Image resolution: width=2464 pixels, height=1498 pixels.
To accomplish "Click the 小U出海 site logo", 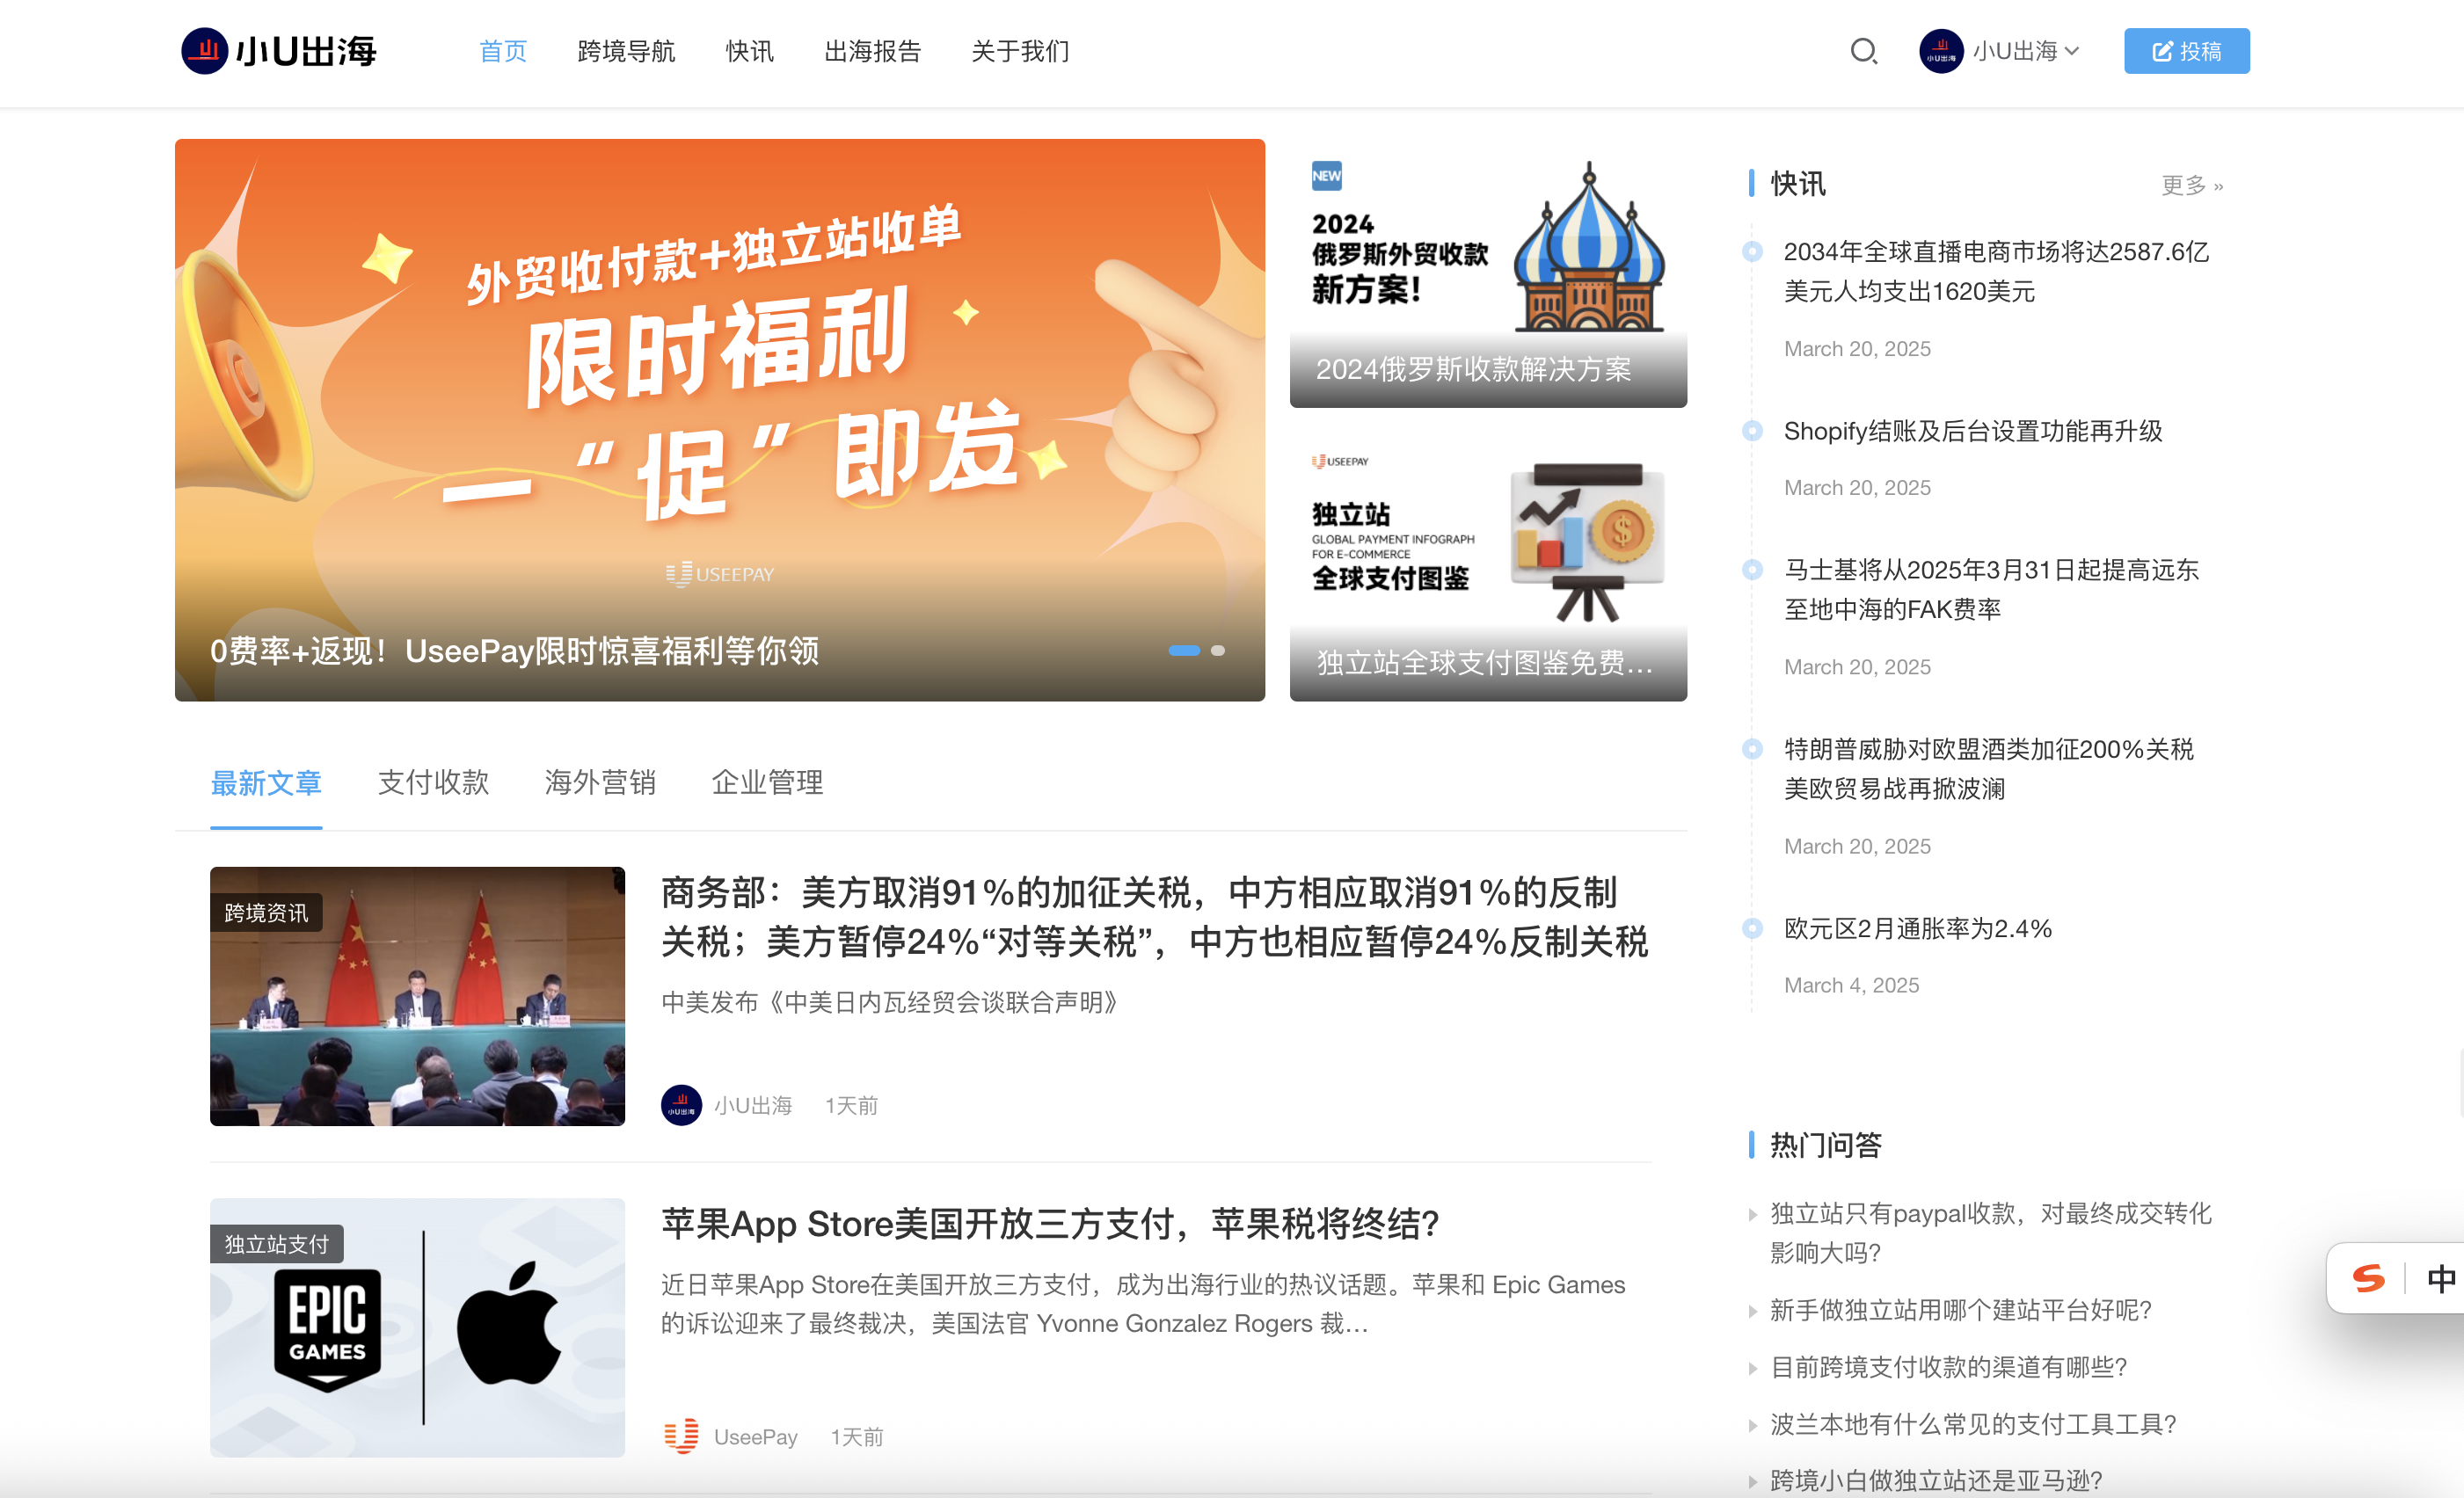I will [278, 51].
